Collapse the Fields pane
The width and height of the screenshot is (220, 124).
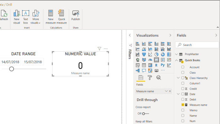click(x=216, y=35)
